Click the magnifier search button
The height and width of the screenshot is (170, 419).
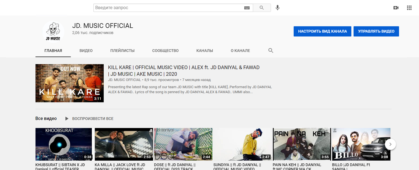tap(262, 8)
